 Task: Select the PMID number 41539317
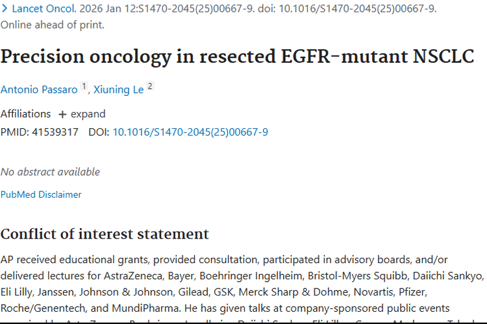[55, 132]
